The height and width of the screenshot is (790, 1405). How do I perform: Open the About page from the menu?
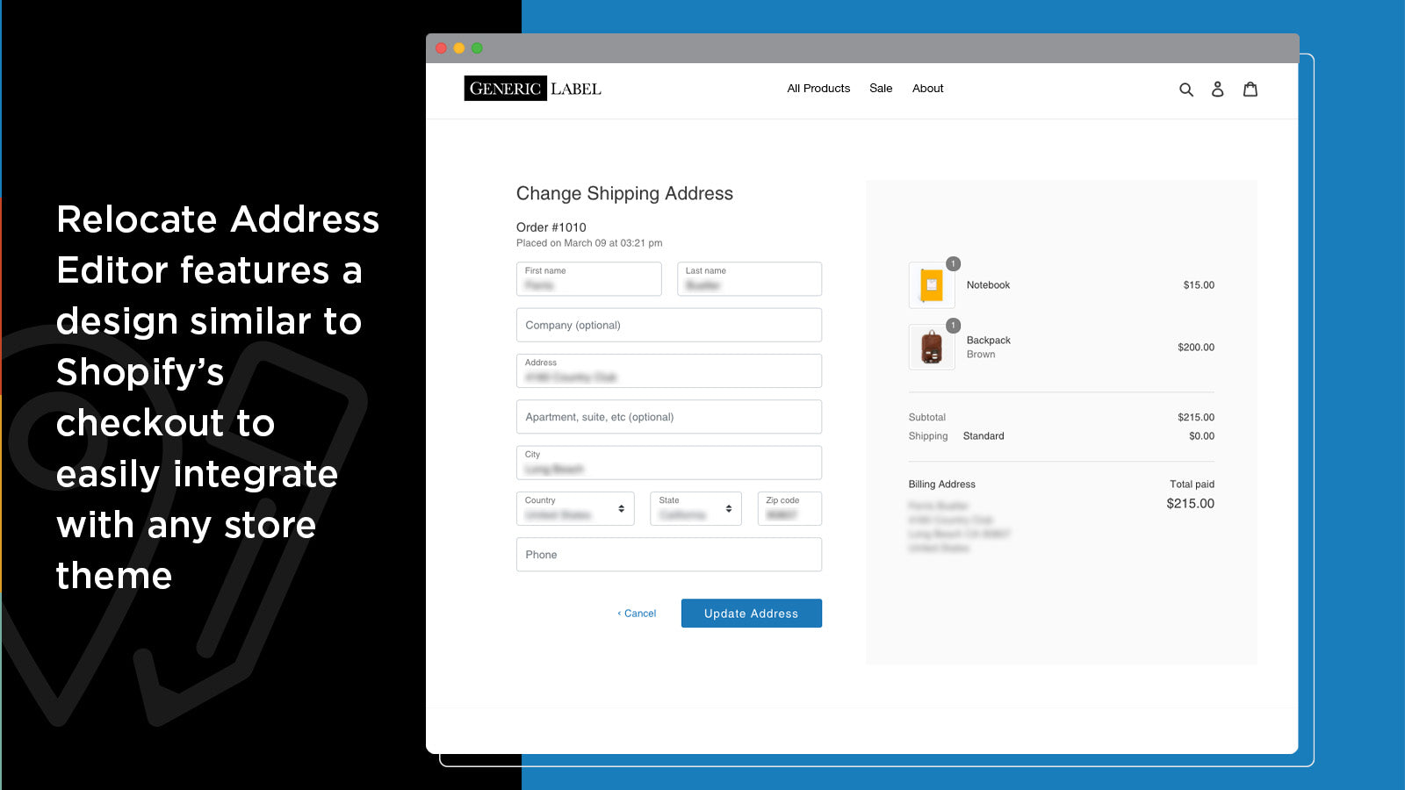coord(927,89)
